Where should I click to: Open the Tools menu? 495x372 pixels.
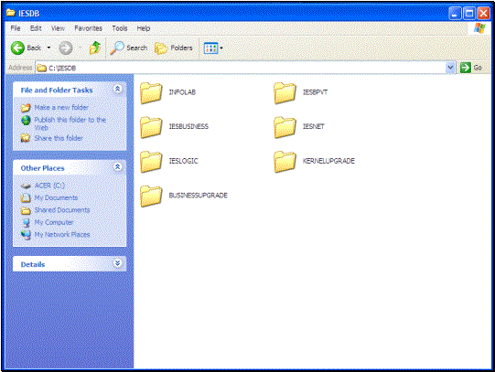(x=119, y=28)
